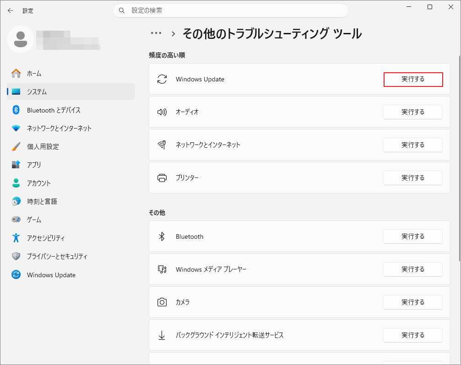Click the カメラ row label
The image size is (461, 365).
[x=183, y=302]
